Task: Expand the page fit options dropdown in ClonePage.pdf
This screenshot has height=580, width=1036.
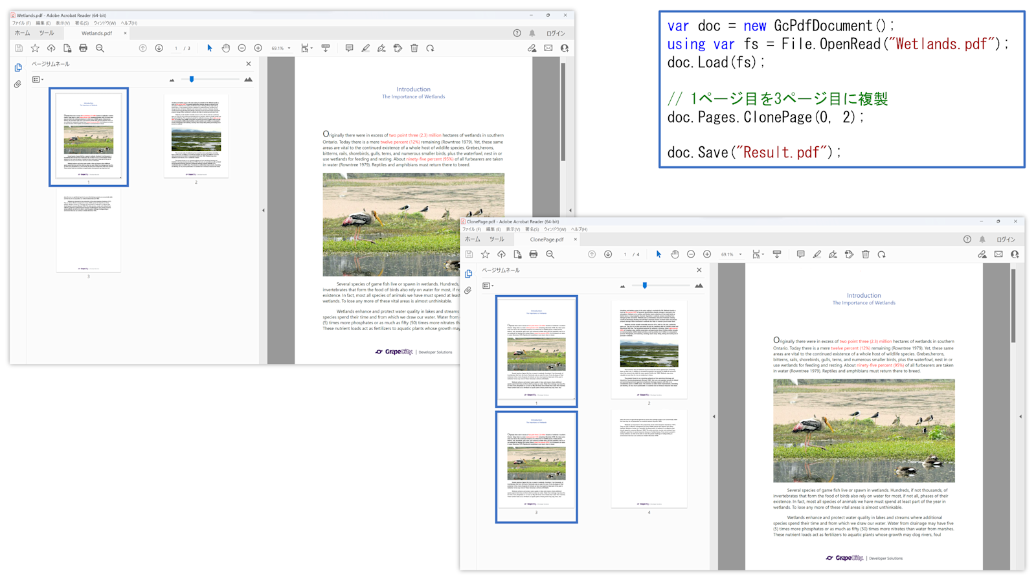Action: 758,254
